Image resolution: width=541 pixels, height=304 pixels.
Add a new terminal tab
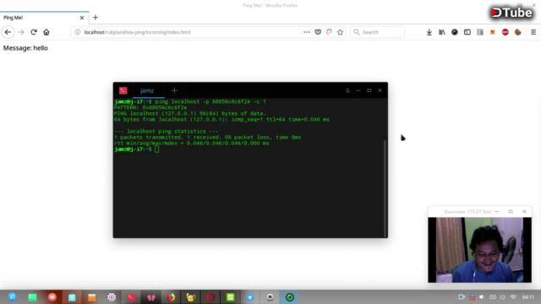coord(174,90)
